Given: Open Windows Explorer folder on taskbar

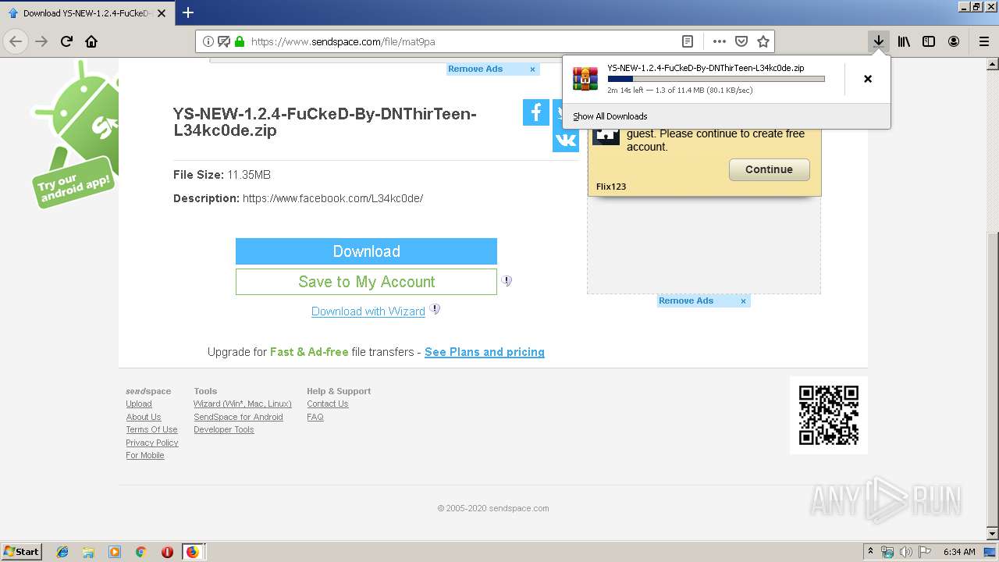Looking at the screenshot, I should (x=88, y=552).
